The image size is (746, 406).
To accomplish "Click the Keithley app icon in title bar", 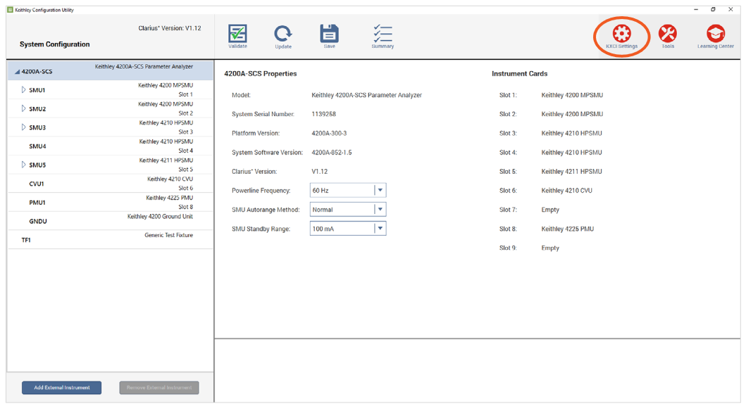I will [10, 10].
